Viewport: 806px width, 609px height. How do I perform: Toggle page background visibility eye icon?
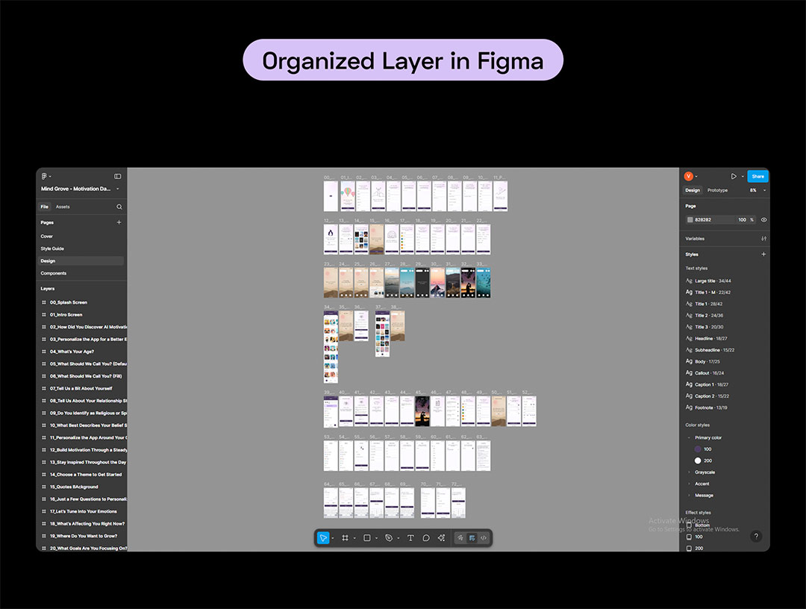[x=763, y=220]
